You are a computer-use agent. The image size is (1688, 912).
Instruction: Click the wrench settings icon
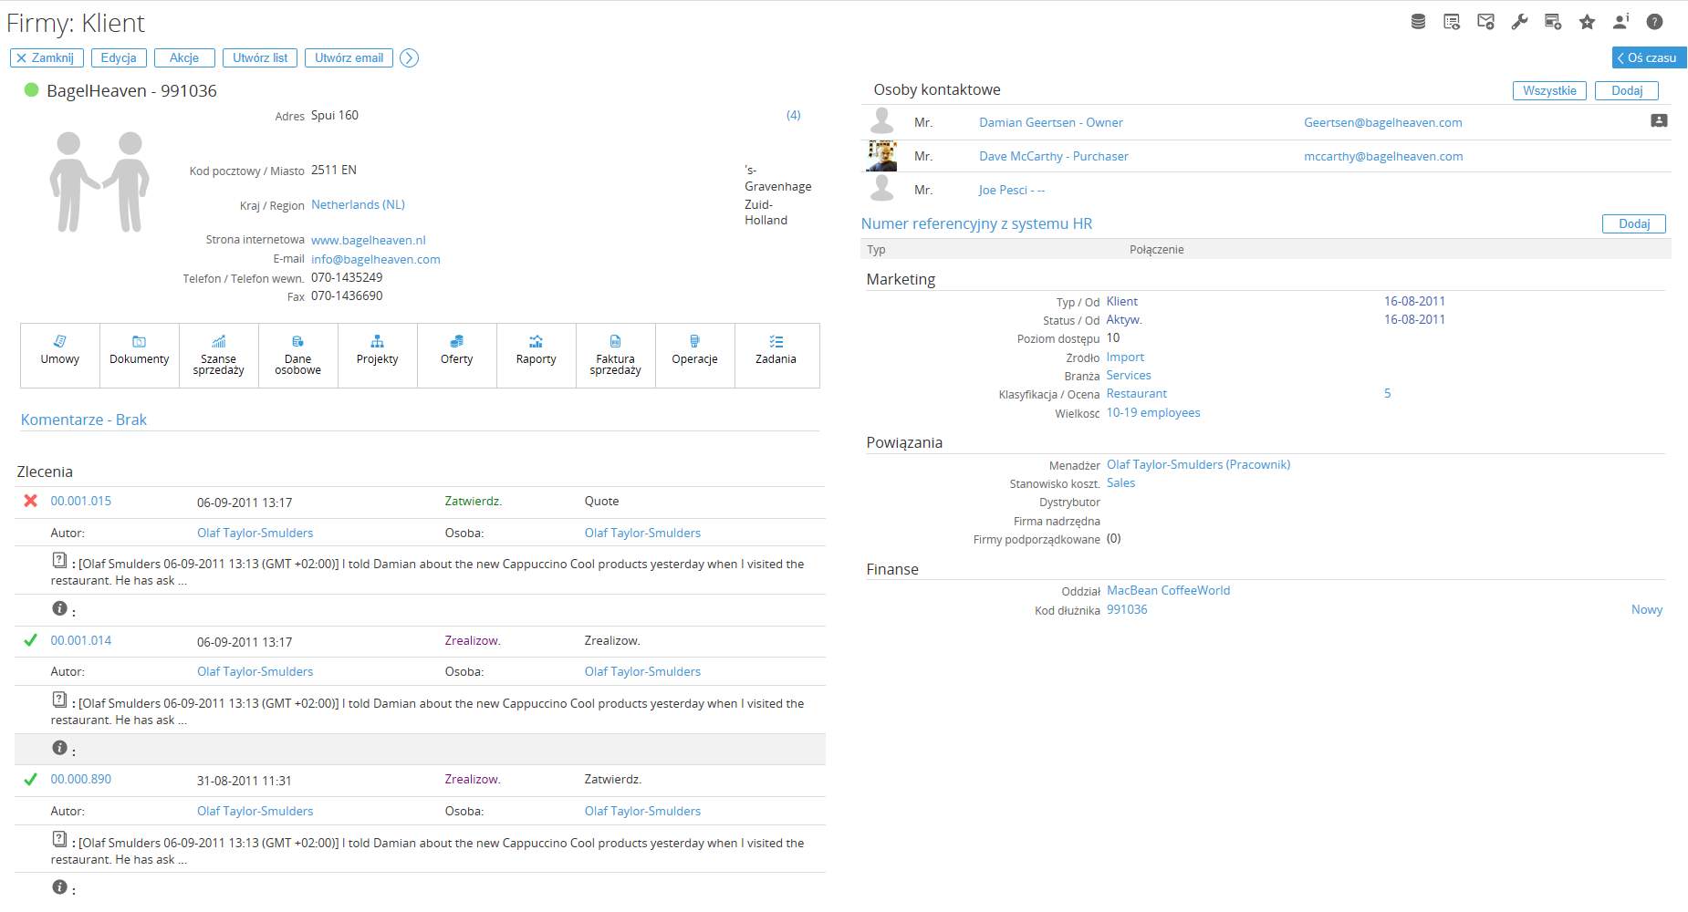pos(1519,22)
